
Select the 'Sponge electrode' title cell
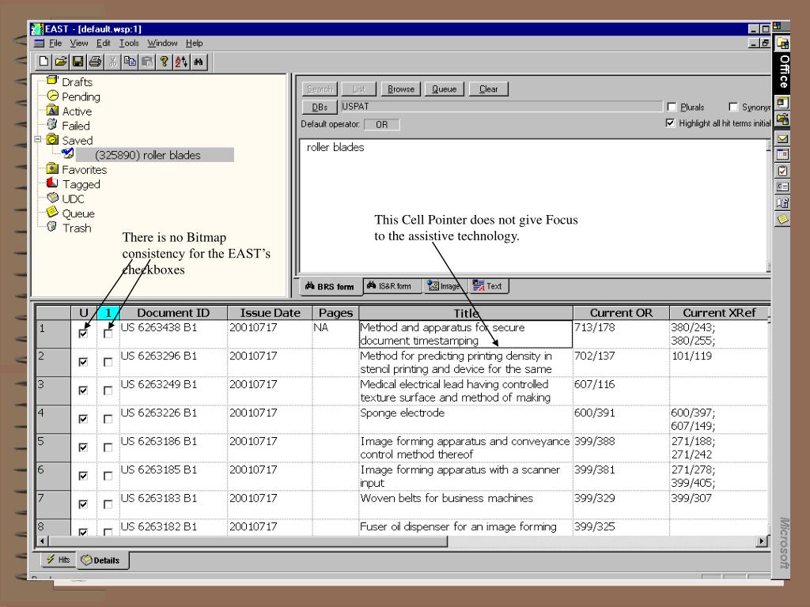point(465,419)
